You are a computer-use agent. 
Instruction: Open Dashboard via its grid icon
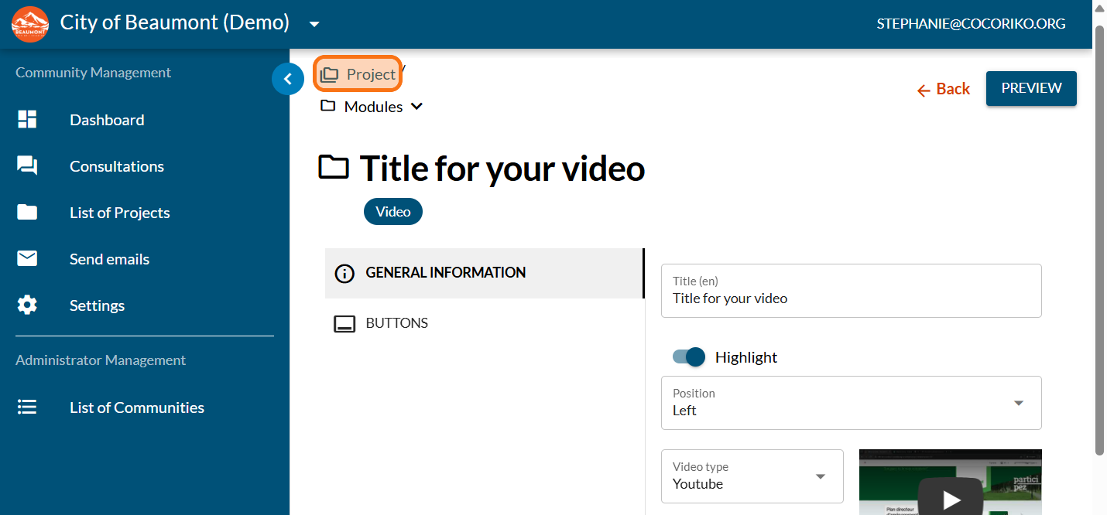27,120
